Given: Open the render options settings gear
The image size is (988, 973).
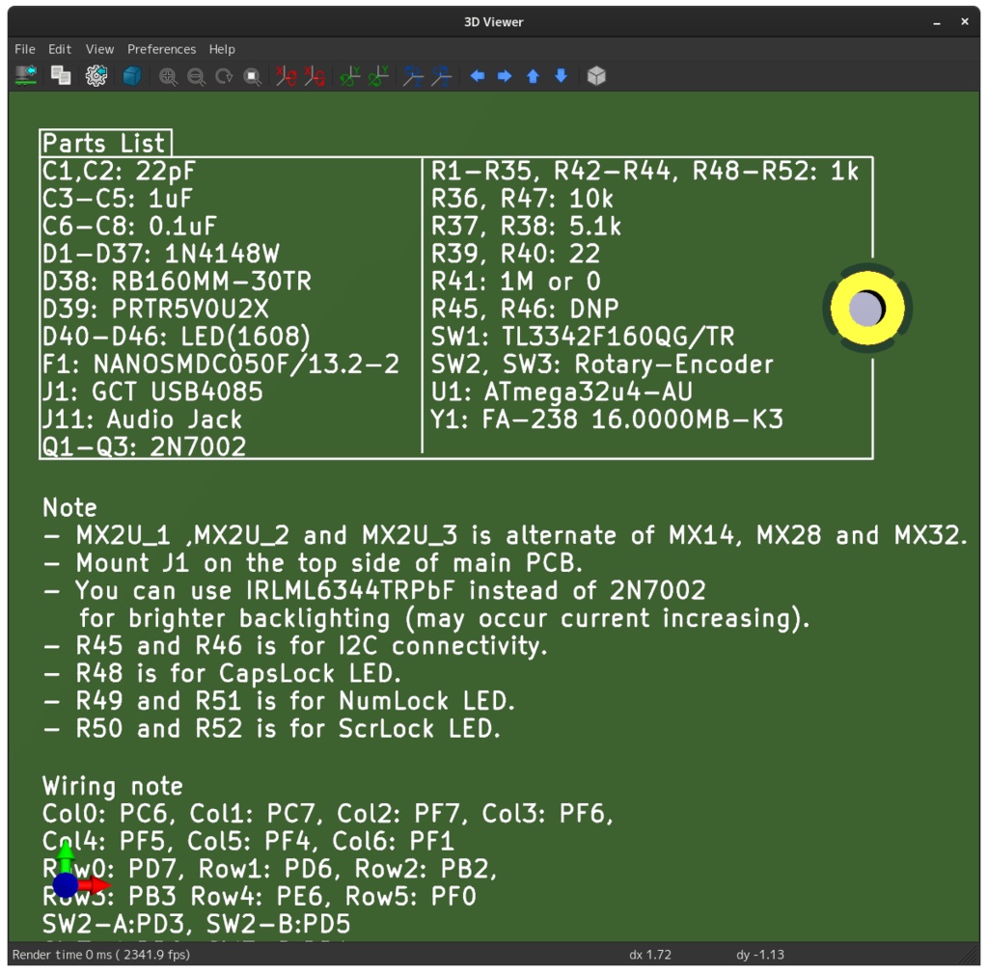Looking at the screenshot, I should point(96,76).
